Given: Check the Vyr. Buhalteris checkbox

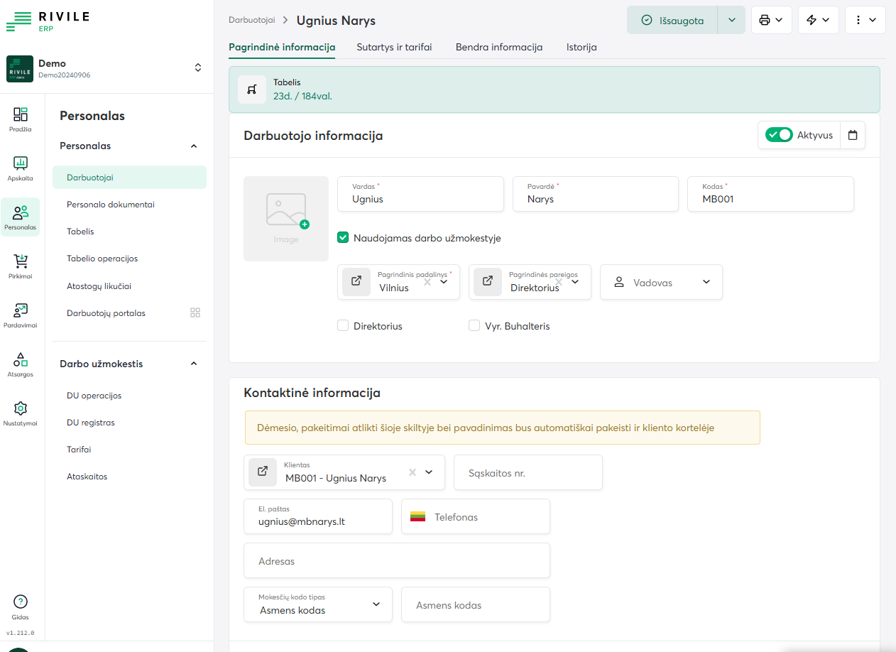Looking at the screenshot, I should tap(475, 326).
